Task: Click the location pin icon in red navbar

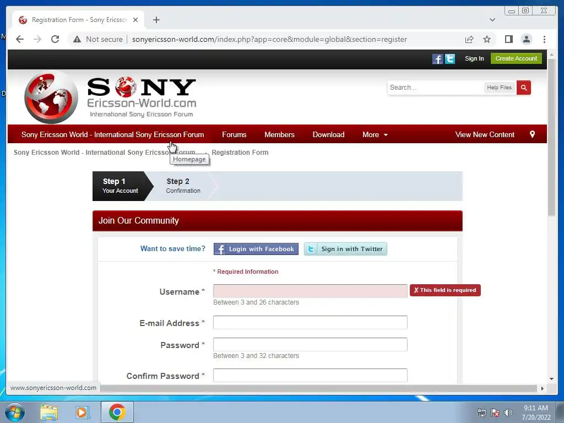Action: pyautogui.click(x=533, y=134)
